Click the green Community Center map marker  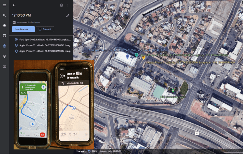coord(173,91)
